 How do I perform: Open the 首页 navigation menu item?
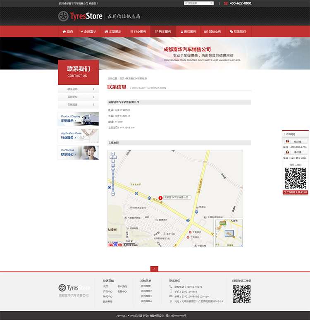[x=68, y=31]
